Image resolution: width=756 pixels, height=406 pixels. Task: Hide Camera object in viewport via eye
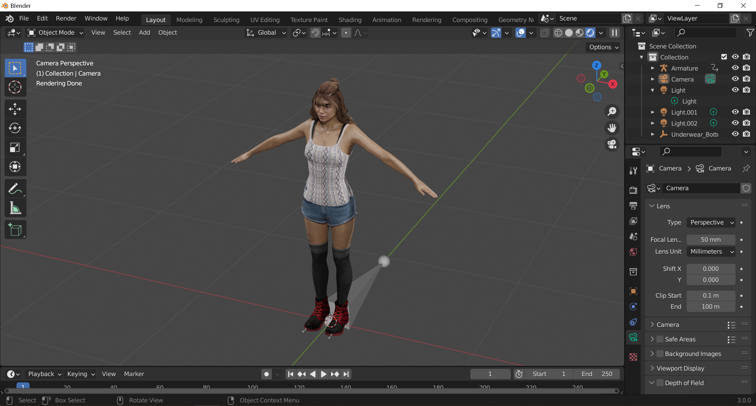point(735,79)
